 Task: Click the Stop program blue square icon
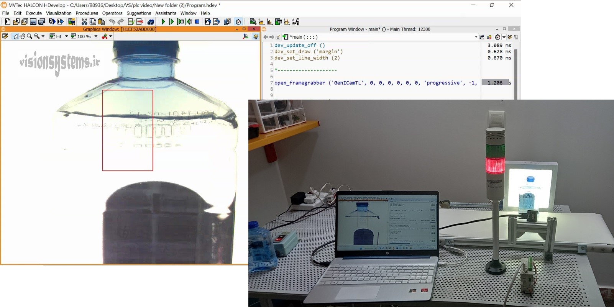197,22
